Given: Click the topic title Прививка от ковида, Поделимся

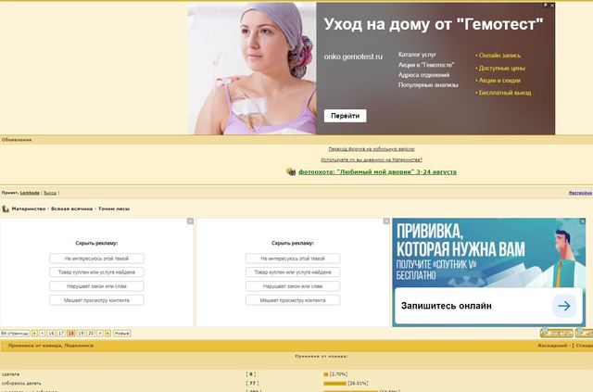Looking at the screenshot, I should [51, 346].
